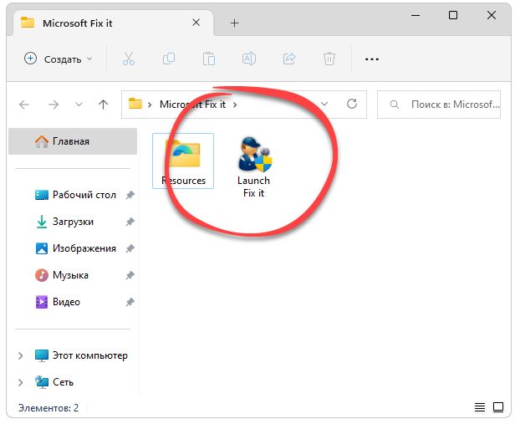Viewport: 515px width, 424px height.
Task: Go back with the left arrow
Action: [x=24, y=105]
